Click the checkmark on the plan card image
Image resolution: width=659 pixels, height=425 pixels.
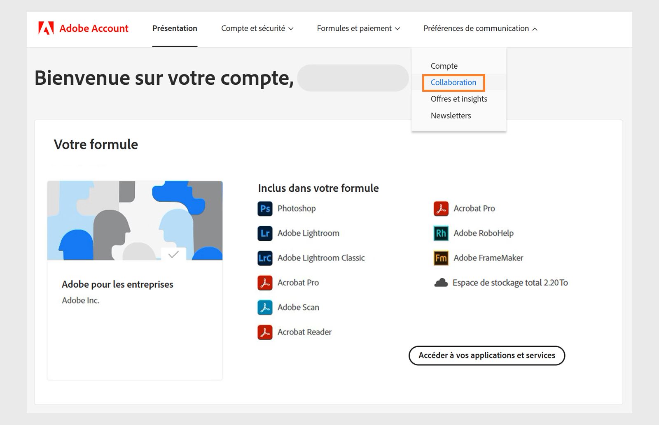point(173,254)
